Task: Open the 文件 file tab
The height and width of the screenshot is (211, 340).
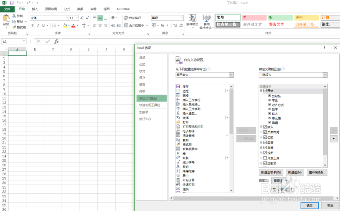Action: (7, 9)
